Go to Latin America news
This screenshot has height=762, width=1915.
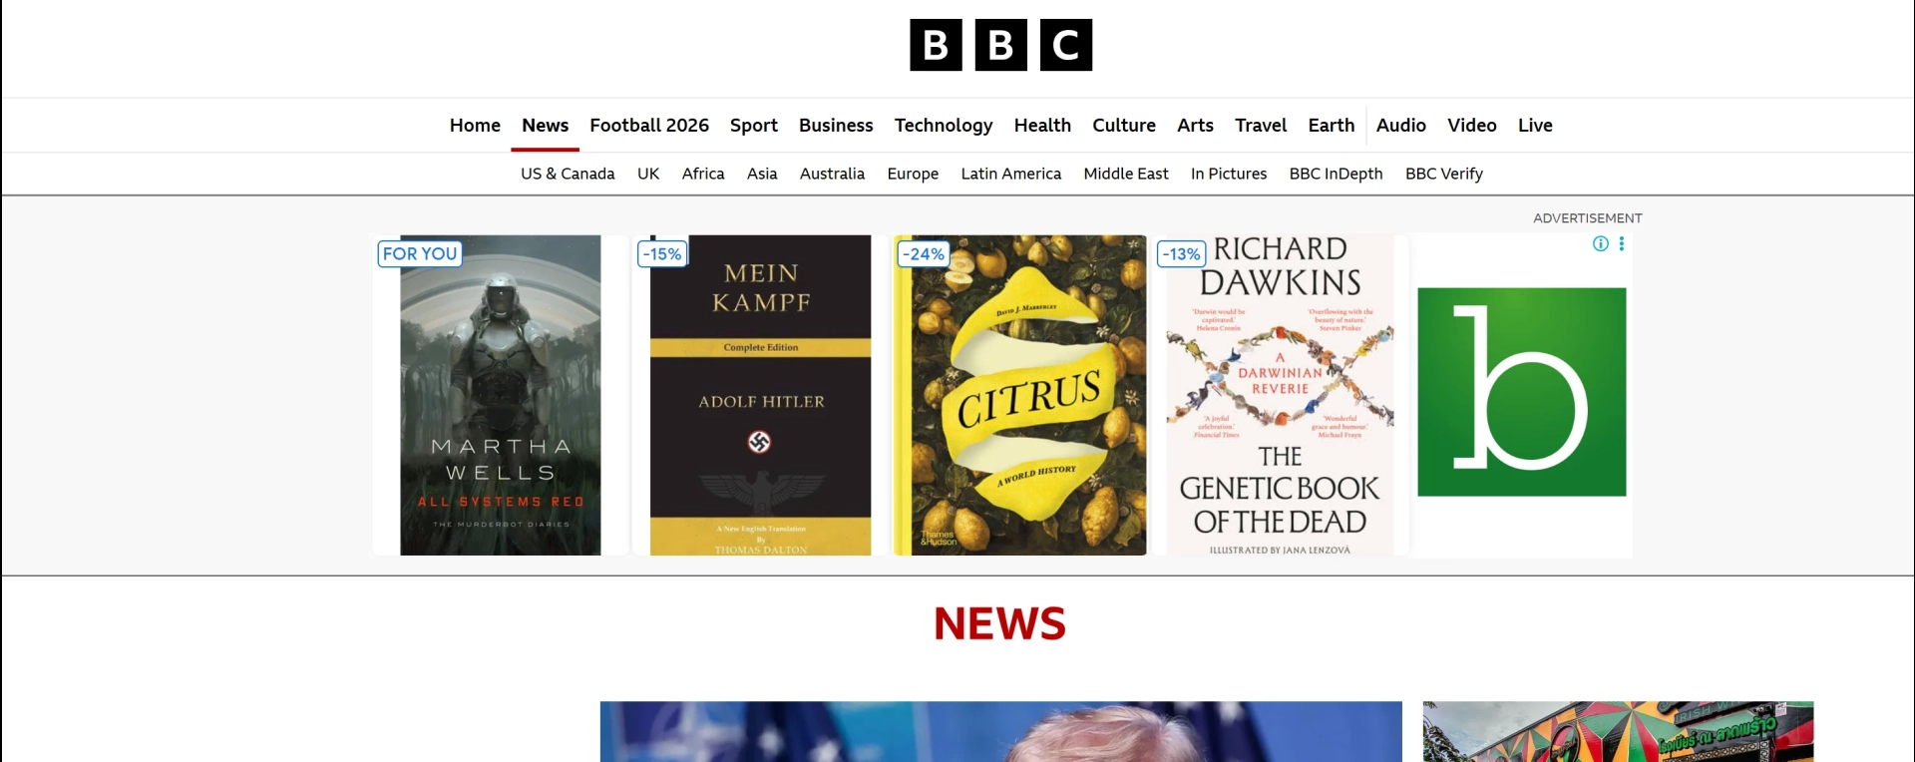tap(1011, 174)
